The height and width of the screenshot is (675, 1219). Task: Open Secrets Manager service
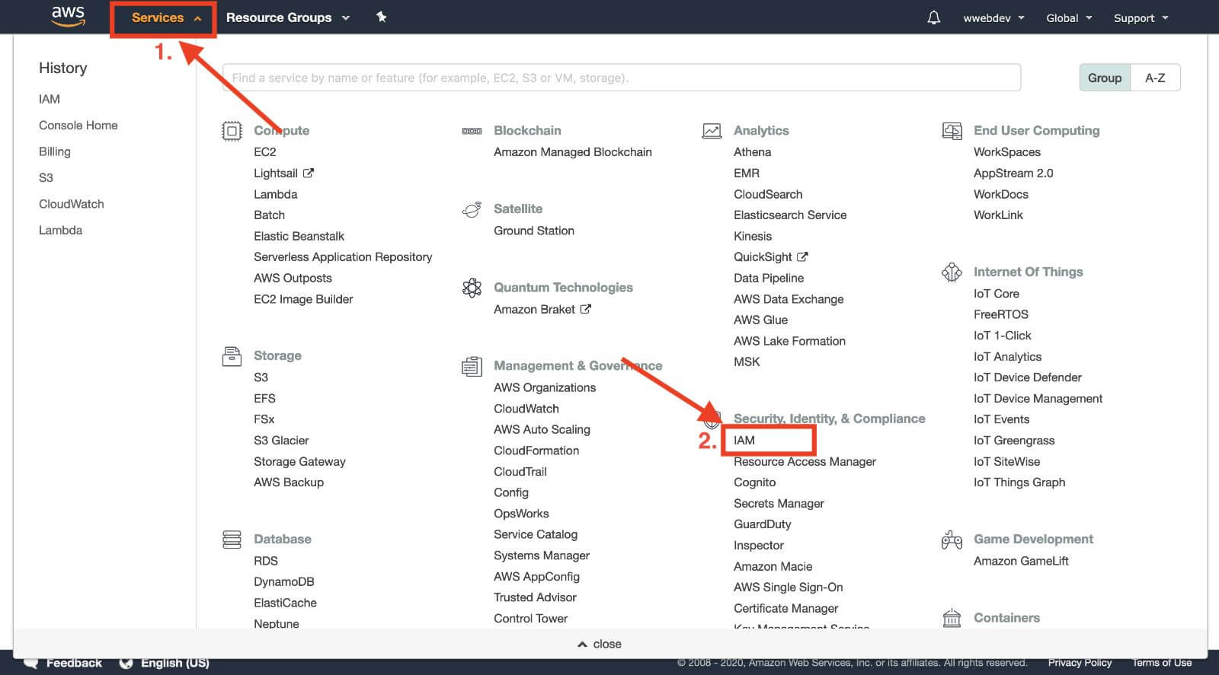779,504
